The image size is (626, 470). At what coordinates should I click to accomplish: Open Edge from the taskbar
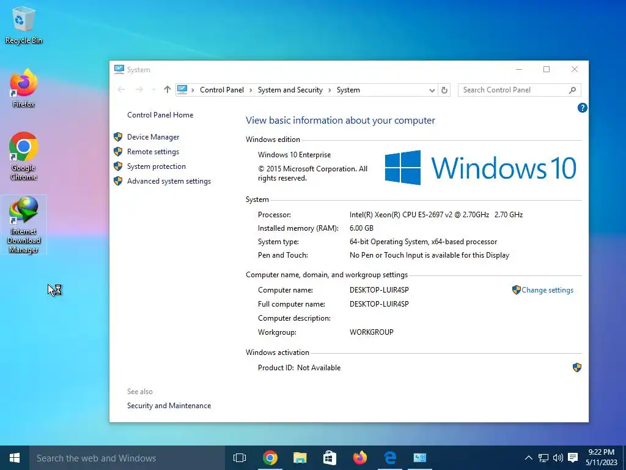[389, 458]
